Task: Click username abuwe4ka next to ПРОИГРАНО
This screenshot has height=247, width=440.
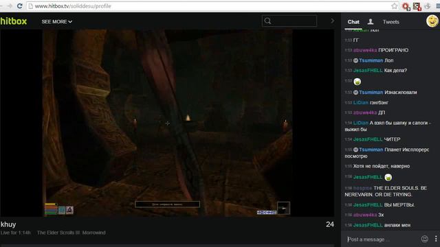Action: (365, 50)
